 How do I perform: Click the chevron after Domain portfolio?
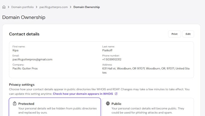(x=36, y=7)
